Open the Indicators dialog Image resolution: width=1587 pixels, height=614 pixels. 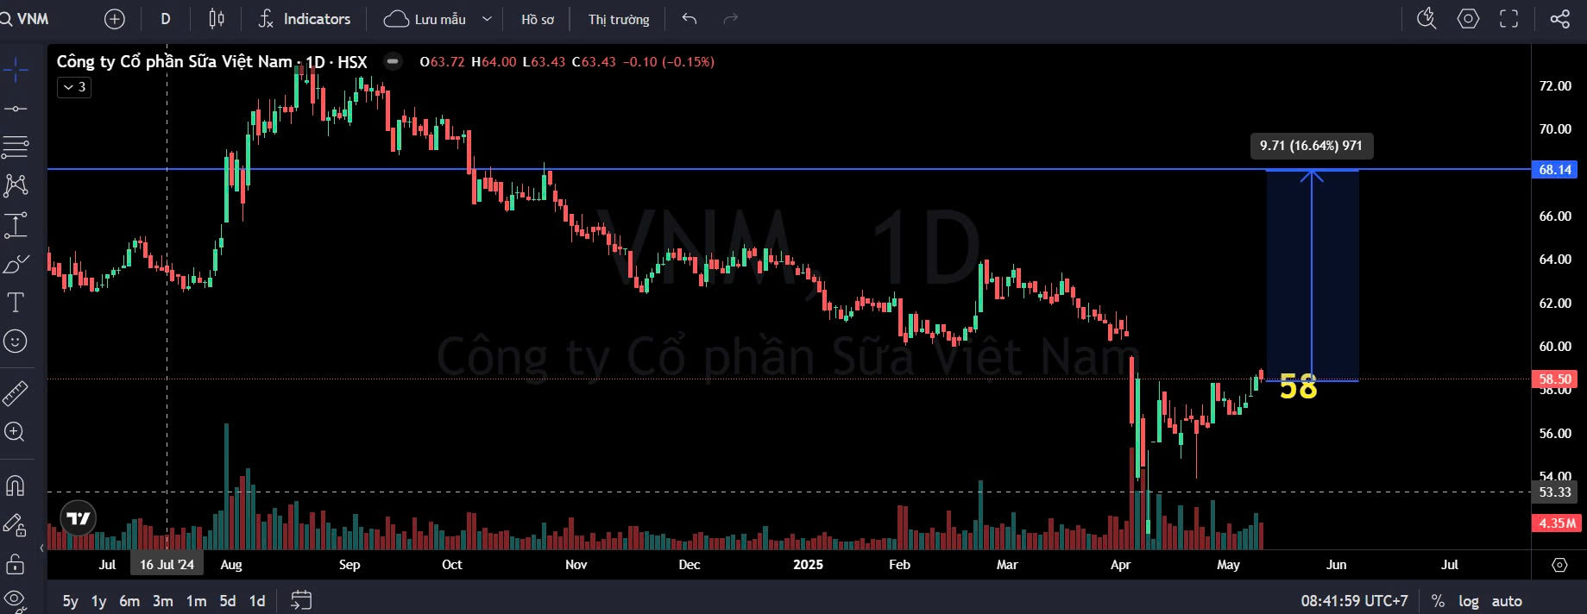(x=305, y=19)
